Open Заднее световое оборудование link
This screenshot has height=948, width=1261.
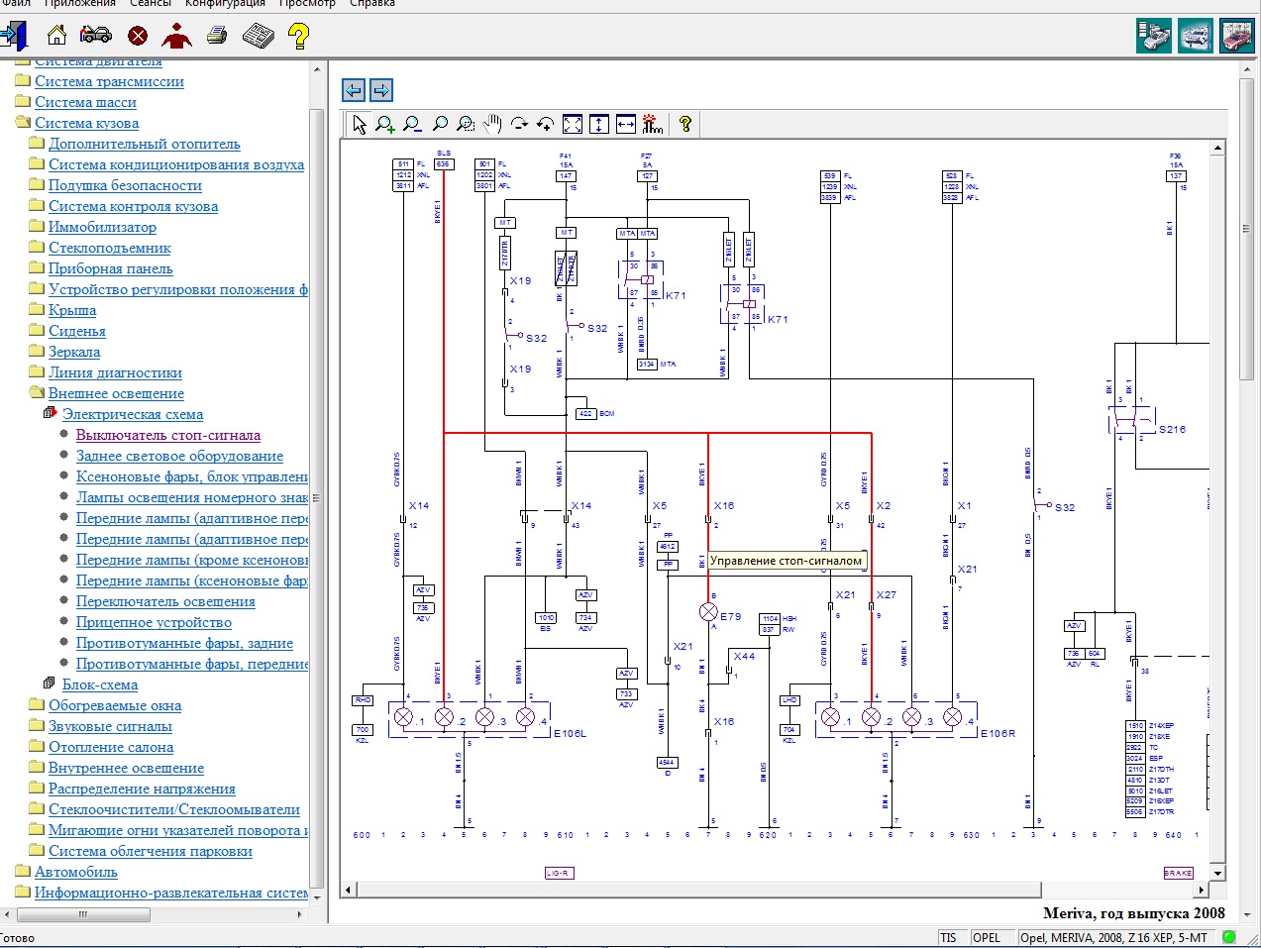(x=179, y=456)
